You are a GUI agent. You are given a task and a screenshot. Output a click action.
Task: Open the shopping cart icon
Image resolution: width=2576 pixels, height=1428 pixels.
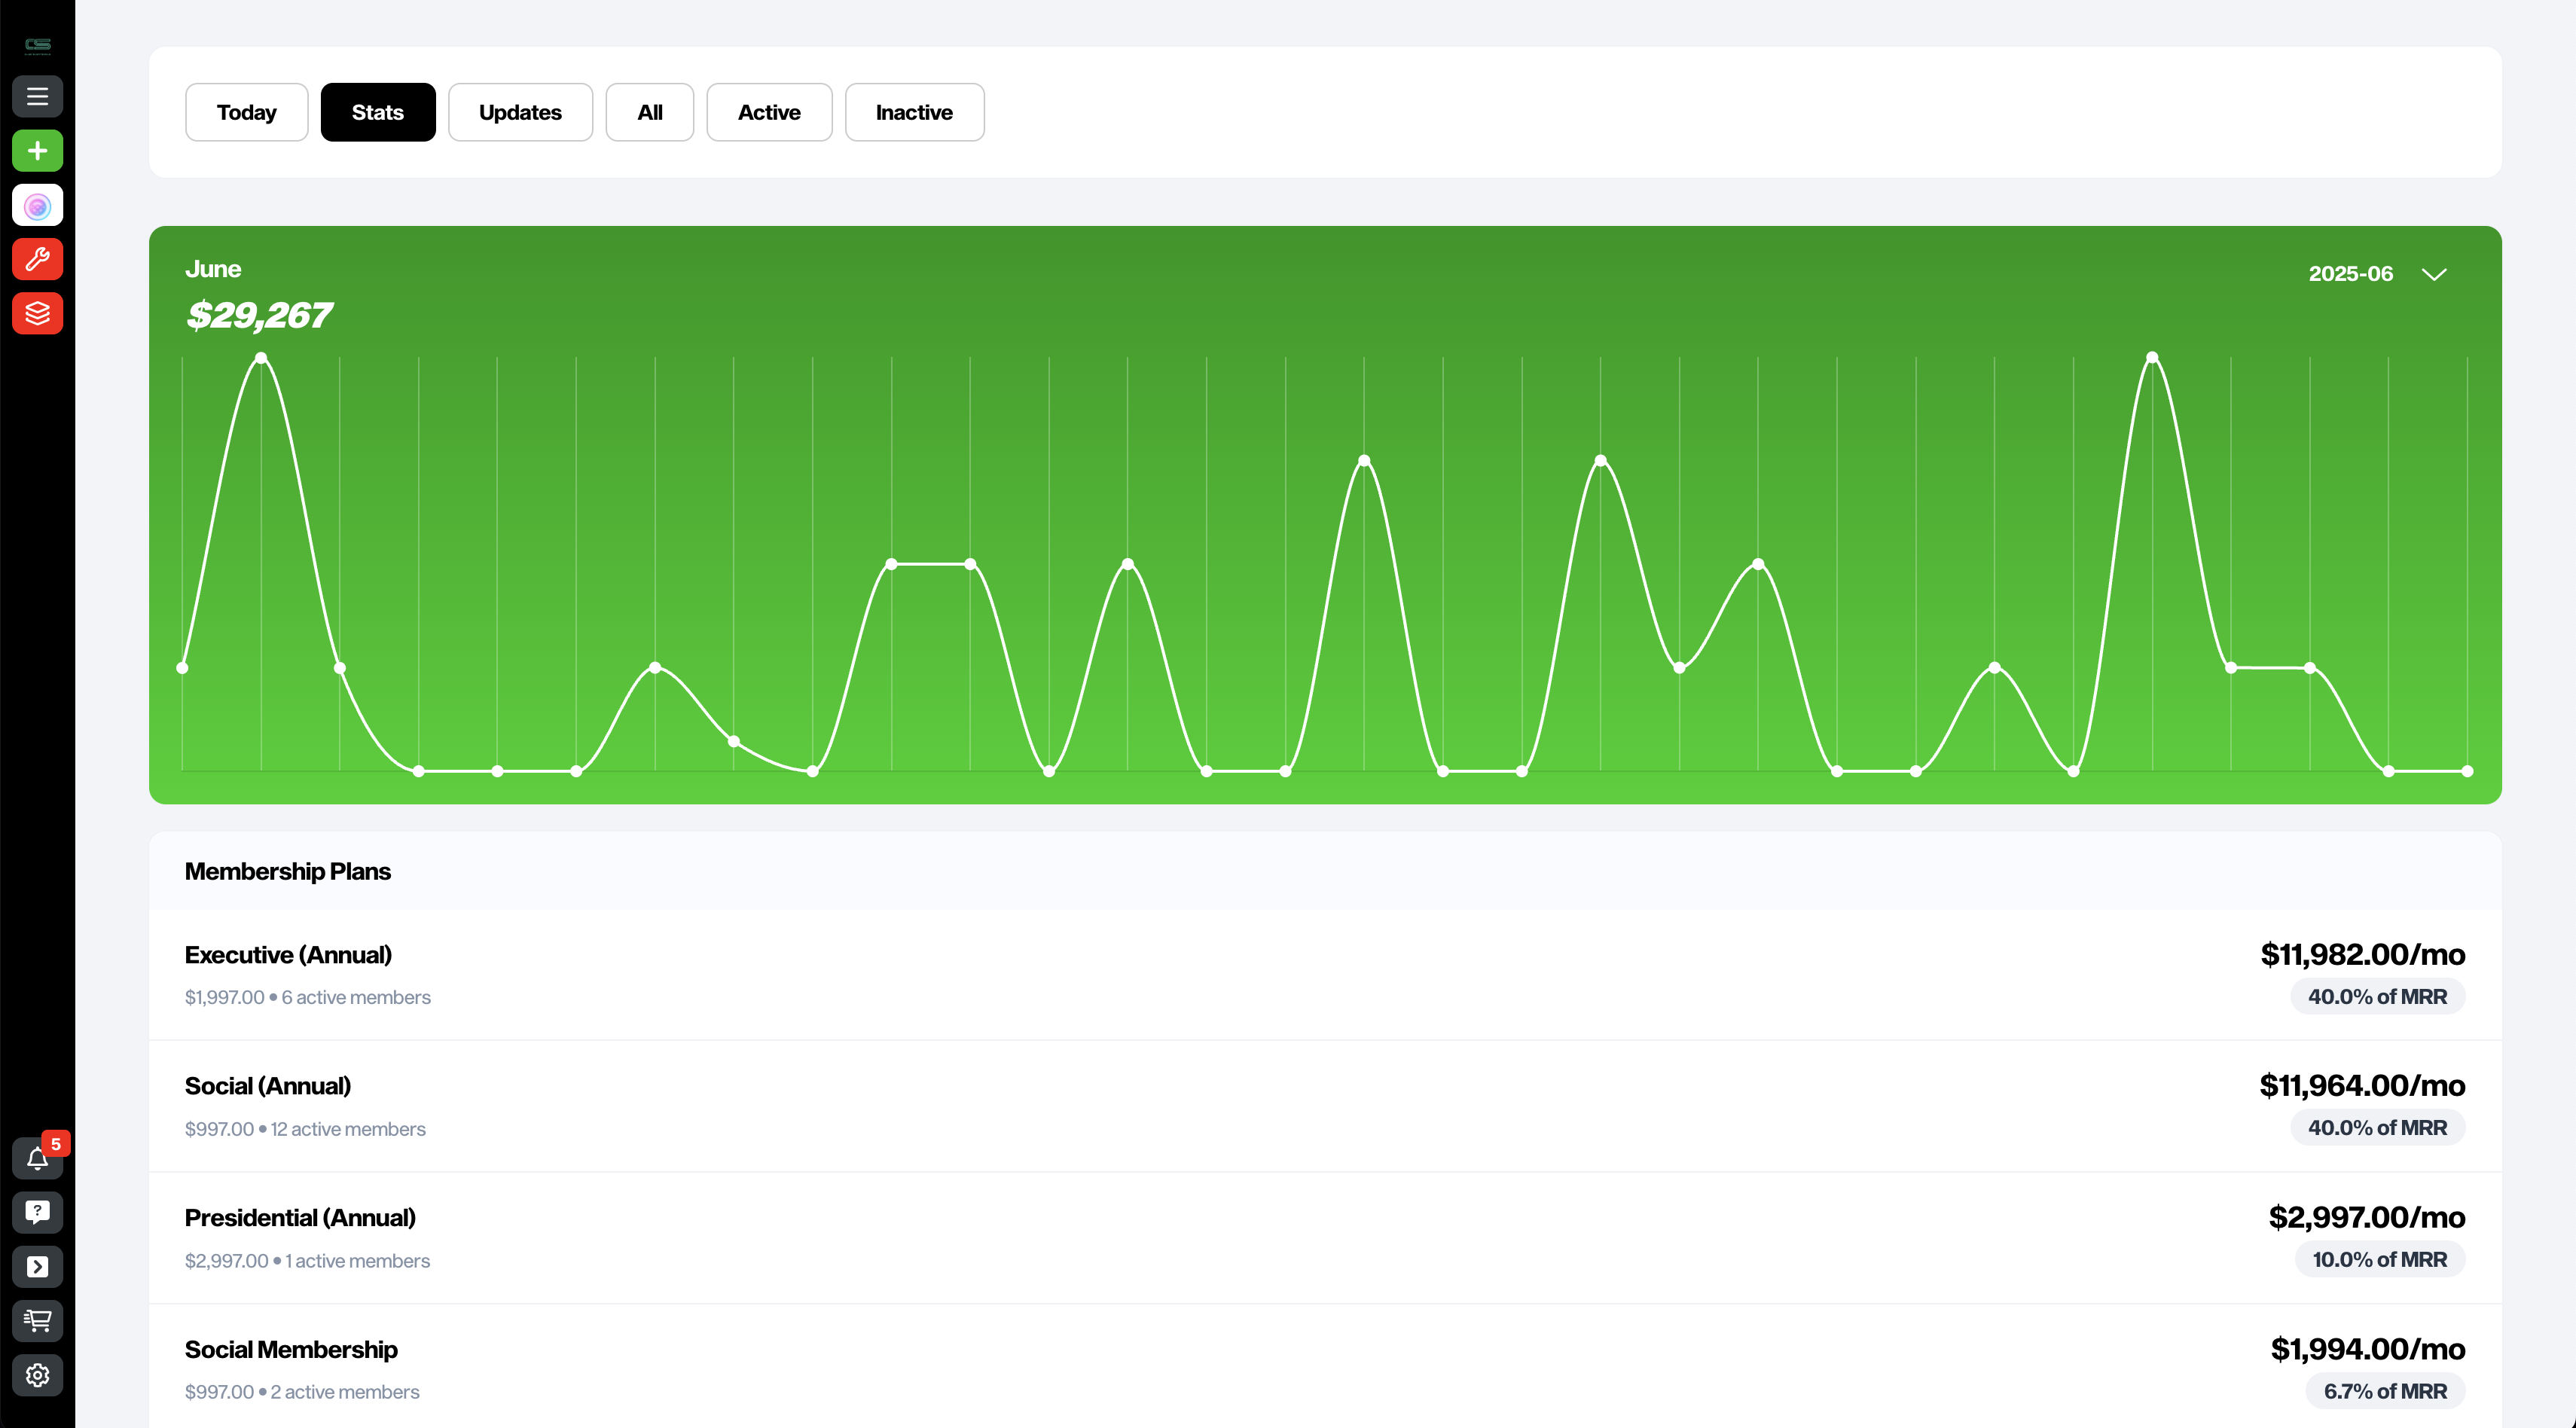[37, 1321]
